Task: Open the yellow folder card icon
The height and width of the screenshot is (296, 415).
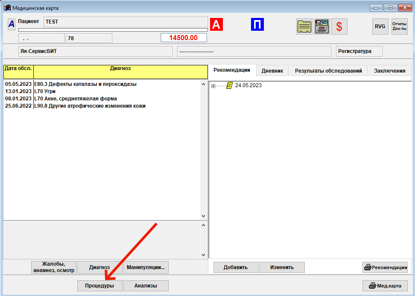Action: [x=304, y=26]
